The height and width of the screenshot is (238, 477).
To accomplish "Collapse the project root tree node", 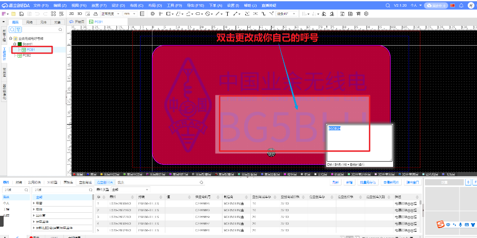I will [x=11, y=39].
